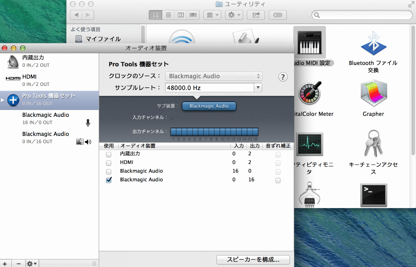Select Blackmagic Audio 16 IN device in list
This screenshot has width=416, height=267.
[x=49, y=119]
